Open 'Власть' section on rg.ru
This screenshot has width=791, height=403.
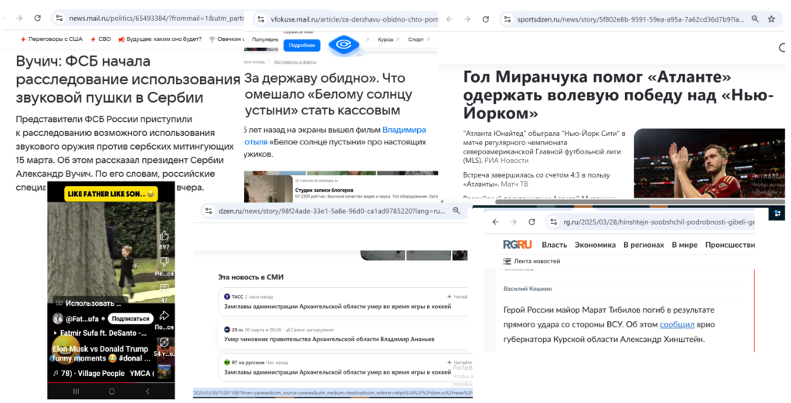(x=555, y=245)
